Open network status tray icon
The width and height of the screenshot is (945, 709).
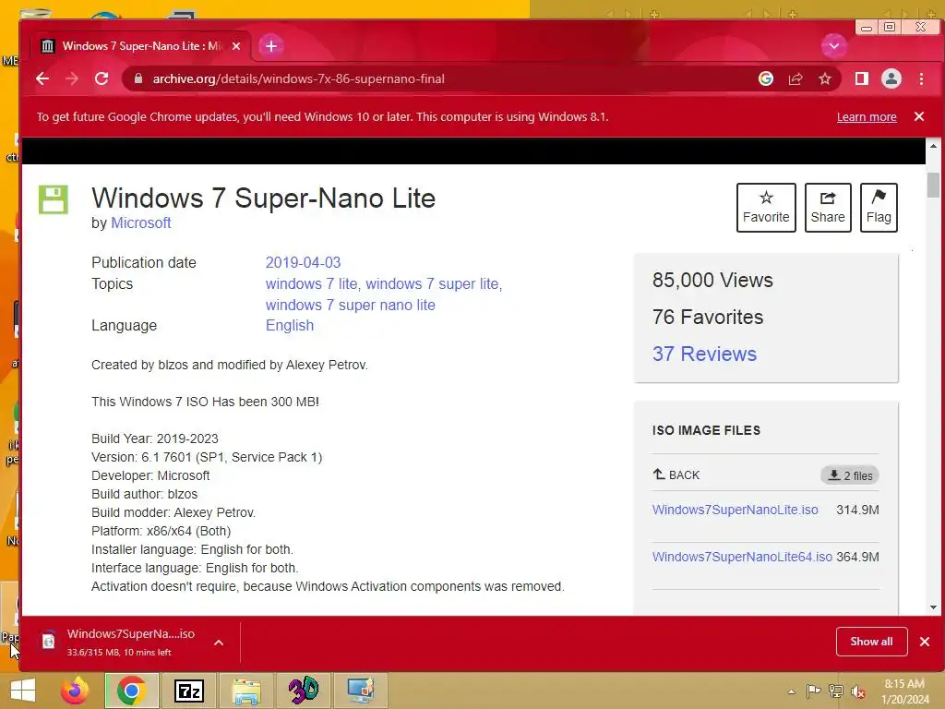835,691
